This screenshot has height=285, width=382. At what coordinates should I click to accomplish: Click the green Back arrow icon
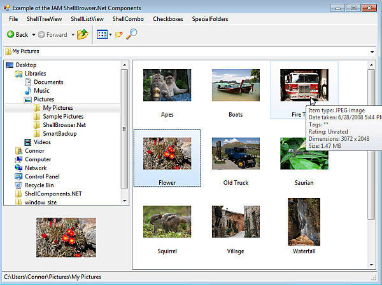point(10,34)
